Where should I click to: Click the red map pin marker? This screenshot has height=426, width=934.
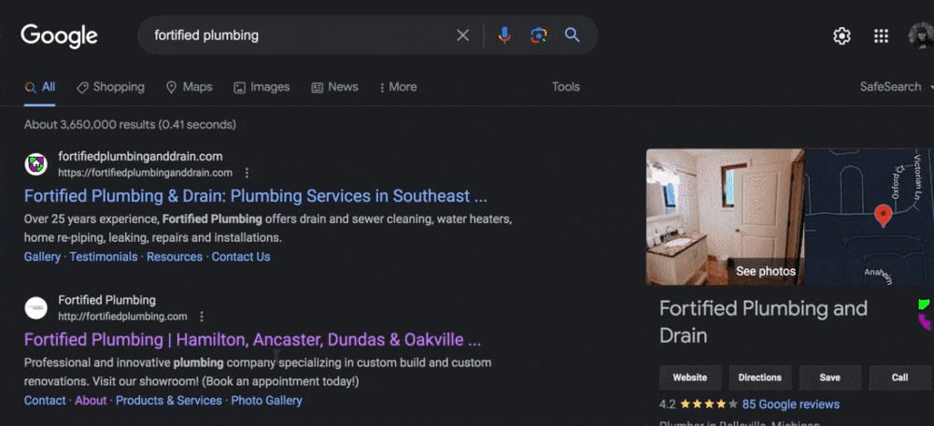click(883, 216)
